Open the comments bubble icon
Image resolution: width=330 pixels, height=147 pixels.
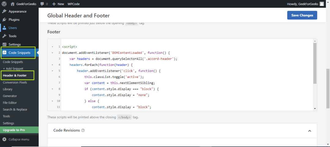(42, 4)
